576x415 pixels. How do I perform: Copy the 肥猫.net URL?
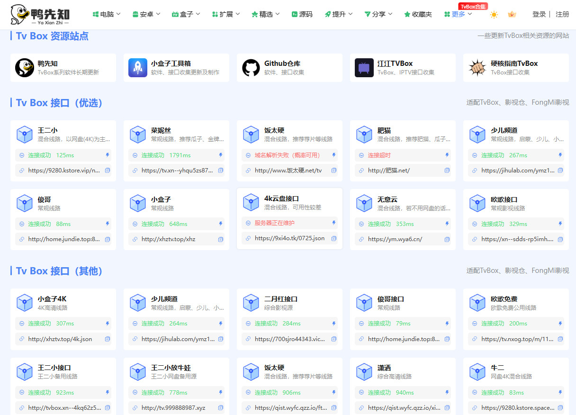tap(447, 171)
